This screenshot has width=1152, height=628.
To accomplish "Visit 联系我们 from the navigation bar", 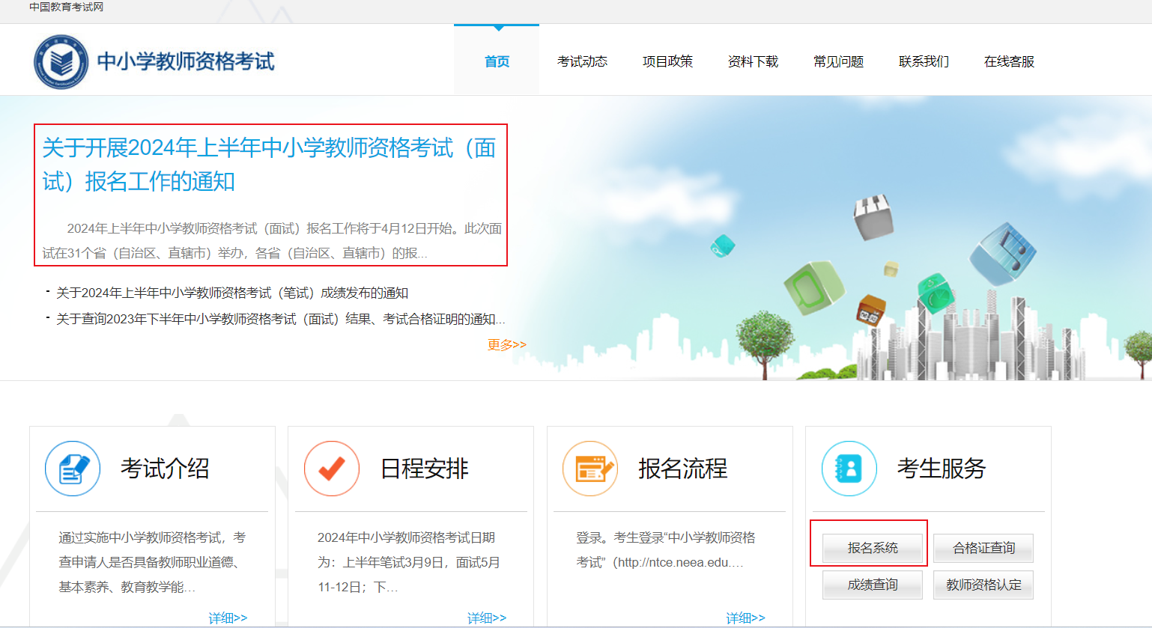I will pos(924,61).
